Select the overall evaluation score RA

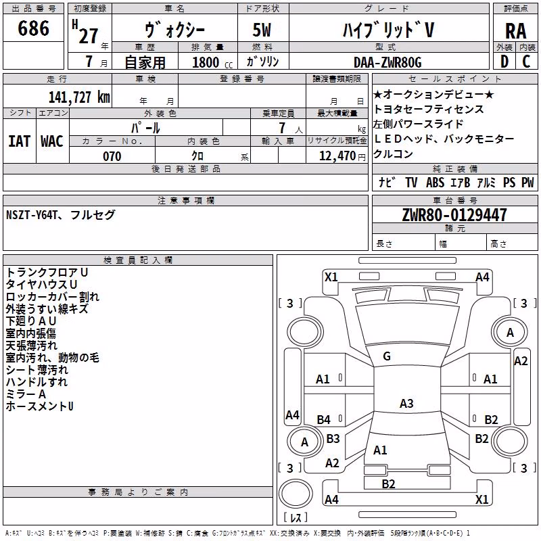pyautogui.click(x=516, y=31)
